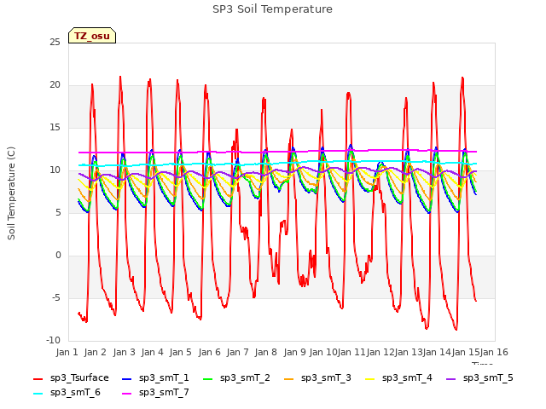Click the 25 y-axis tick label
The height and width of the screenshot is (409, 546).
coord(55,43)
